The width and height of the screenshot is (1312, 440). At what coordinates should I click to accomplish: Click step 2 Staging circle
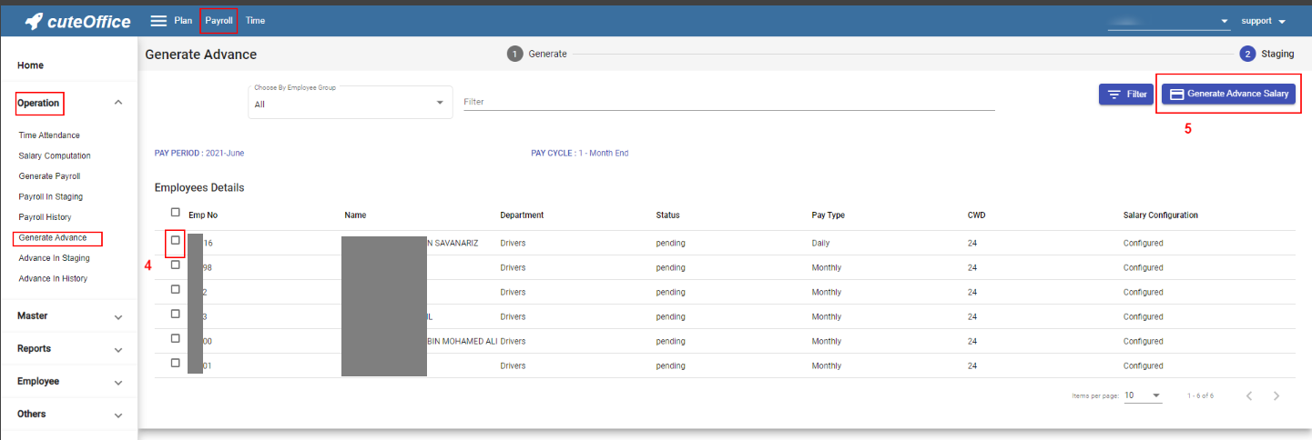point(1247,54)
